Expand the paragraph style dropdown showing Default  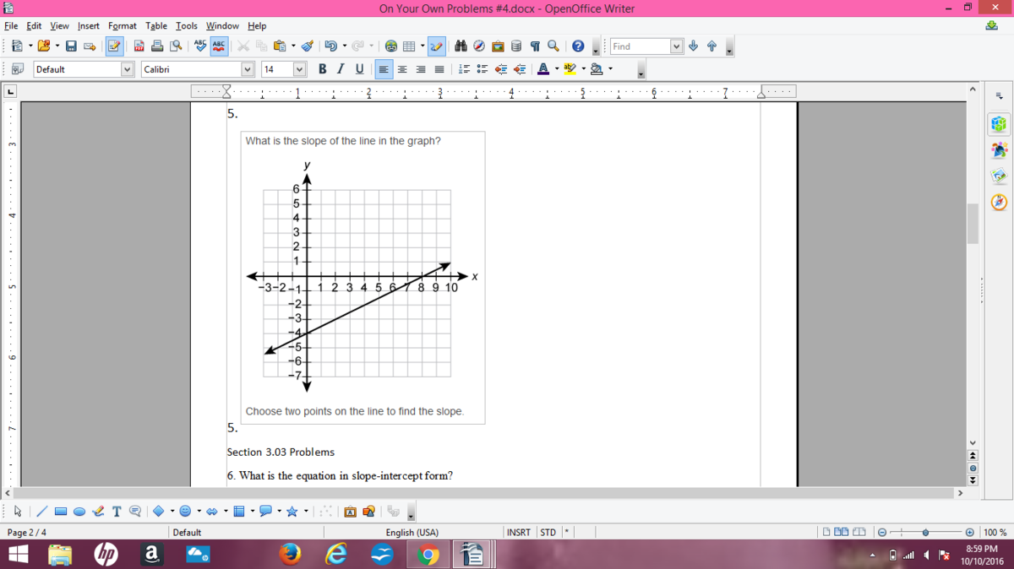pyautogui.click(x=127, y=69)
